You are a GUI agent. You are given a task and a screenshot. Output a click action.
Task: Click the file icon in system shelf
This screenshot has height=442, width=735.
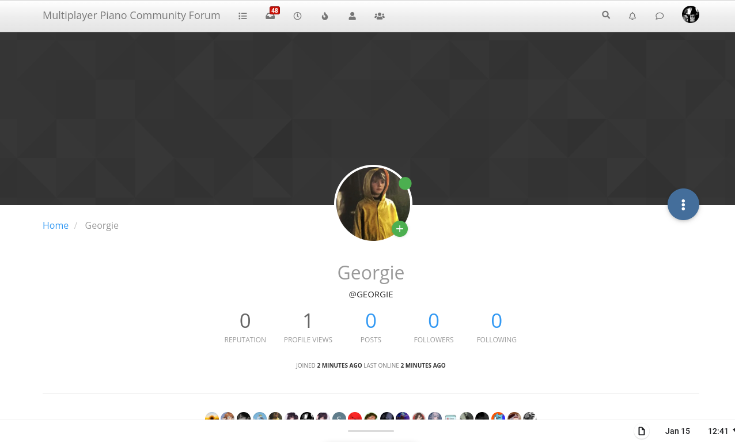tap(641, 431)
